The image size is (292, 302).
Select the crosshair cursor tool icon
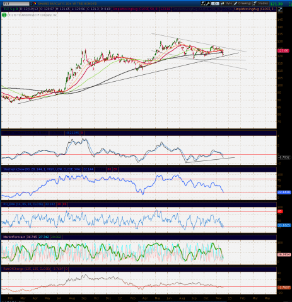pyautogui.click(x=203, y=3)
